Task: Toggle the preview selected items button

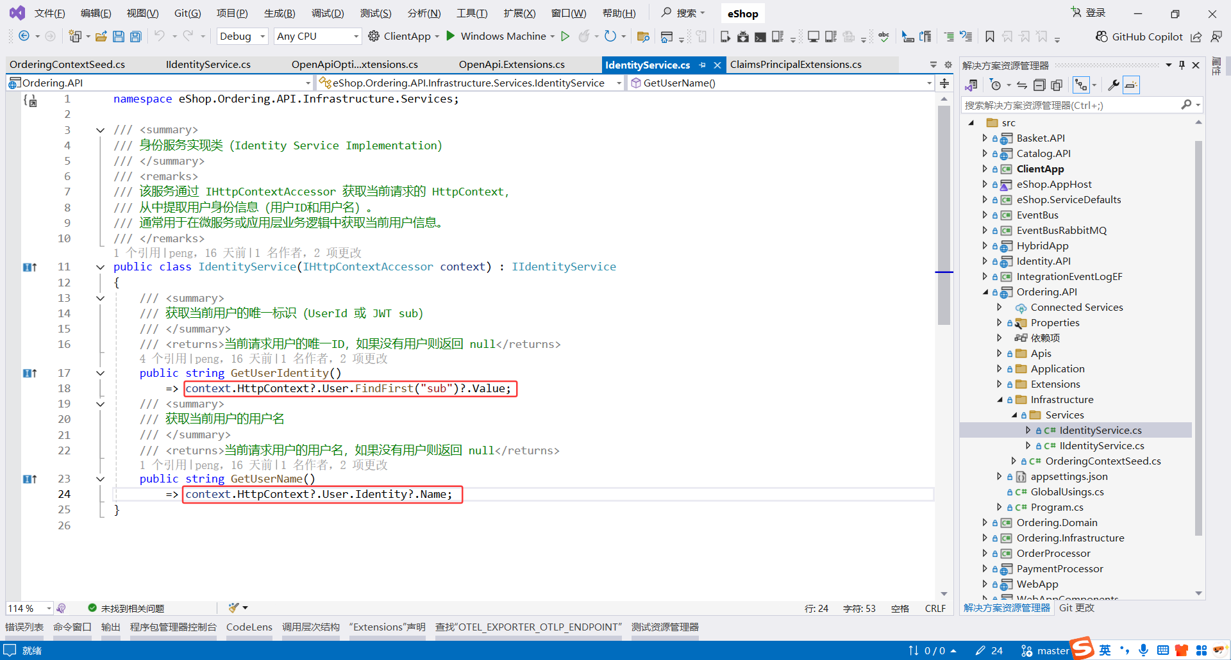Action: coord(1131,85)
